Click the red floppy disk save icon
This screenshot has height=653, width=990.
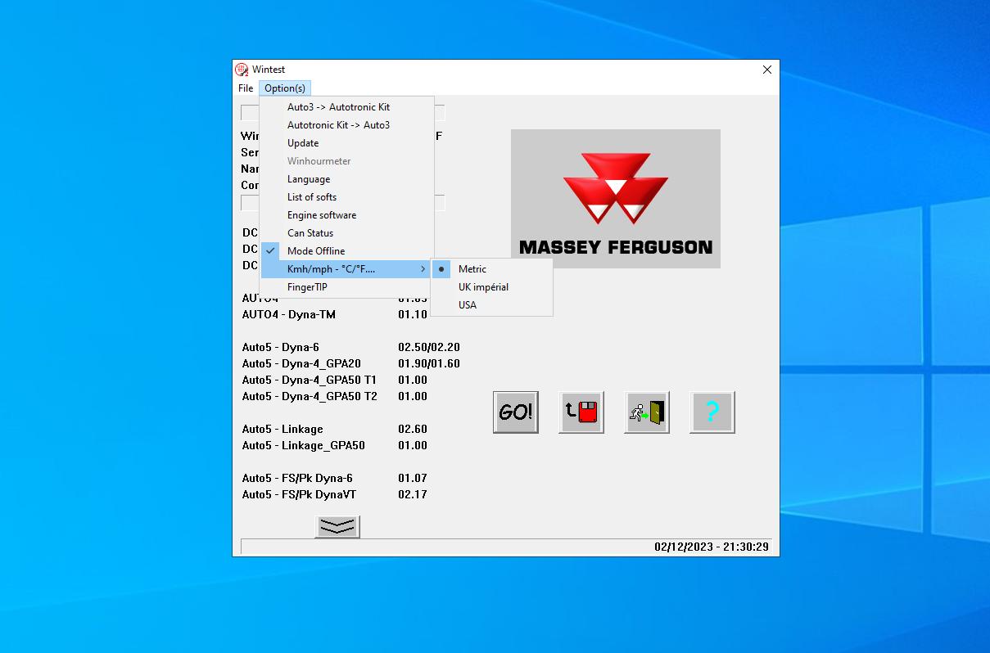point(581,412)
